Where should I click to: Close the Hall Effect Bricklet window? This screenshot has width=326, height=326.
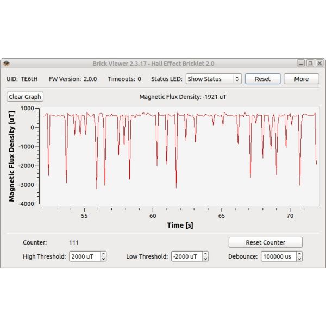(319, 64)
